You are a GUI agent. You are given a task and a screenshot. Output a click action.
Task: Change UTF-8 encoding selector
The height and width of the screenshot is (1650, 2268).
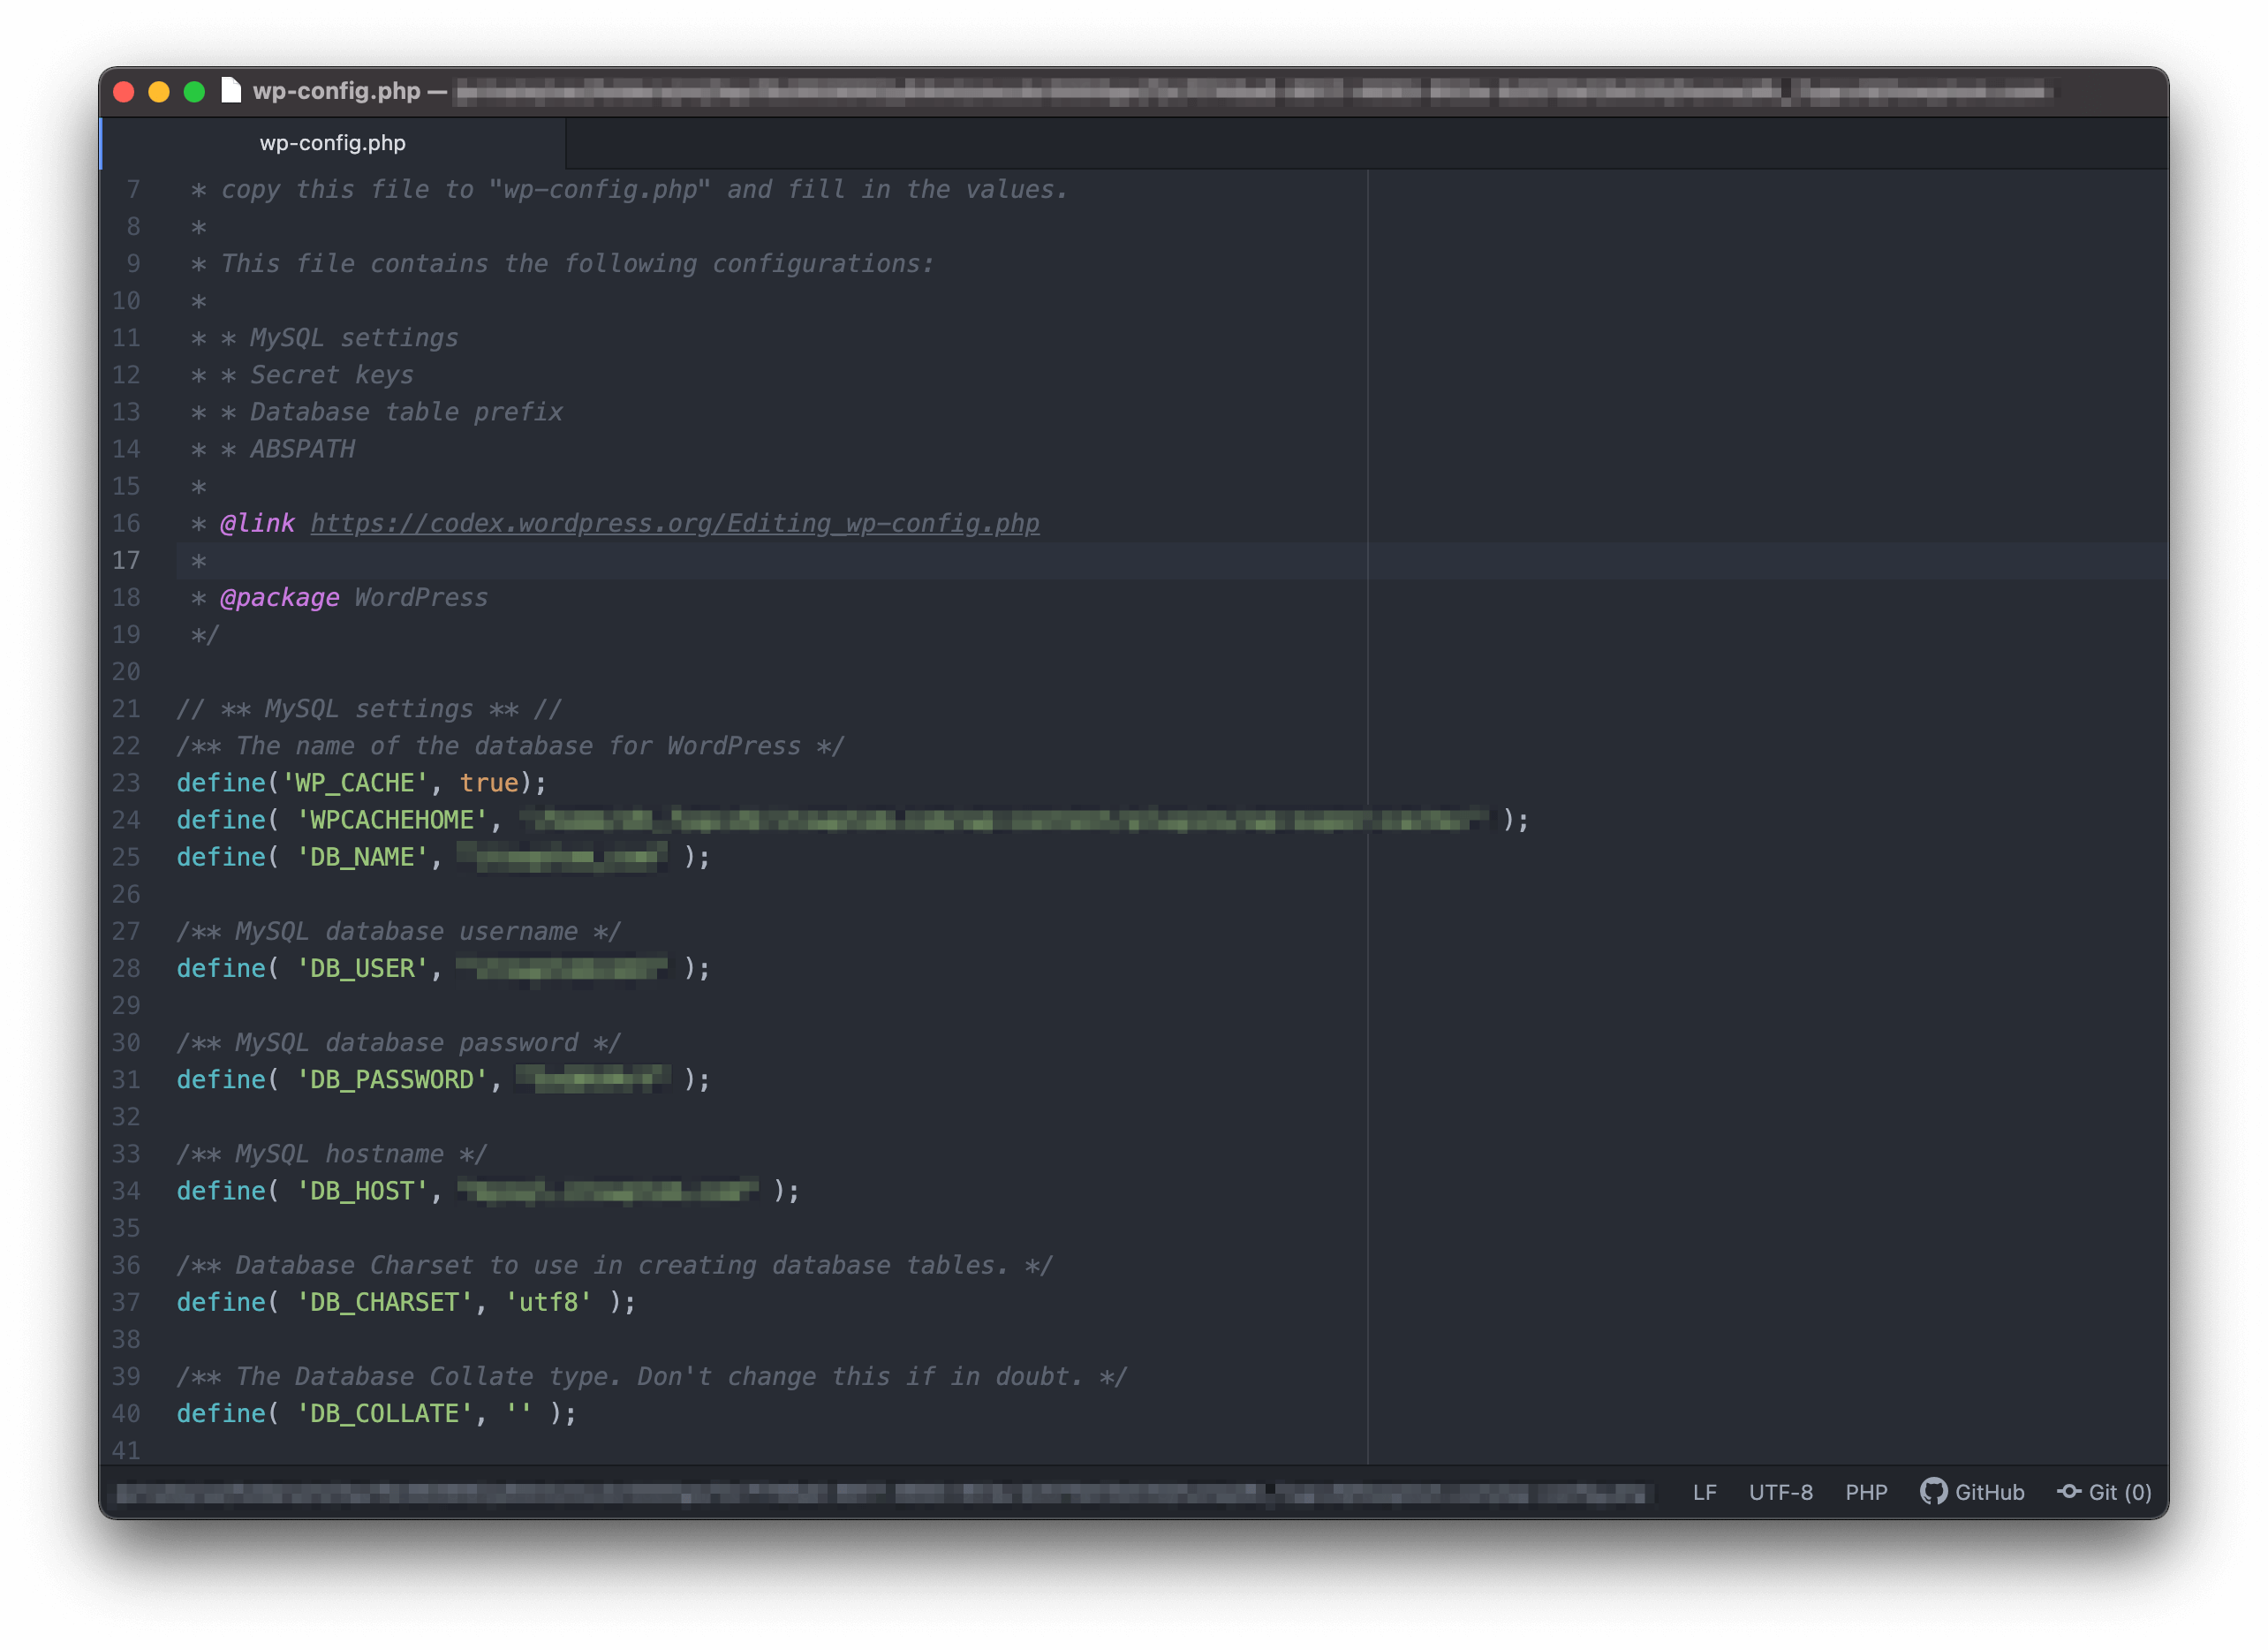[1780, 1492]
